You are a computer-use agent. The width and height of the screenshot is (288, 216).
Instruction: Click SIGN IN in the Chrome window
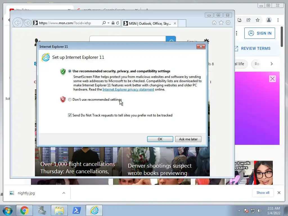pyautogui.click(x=260, y=33)
